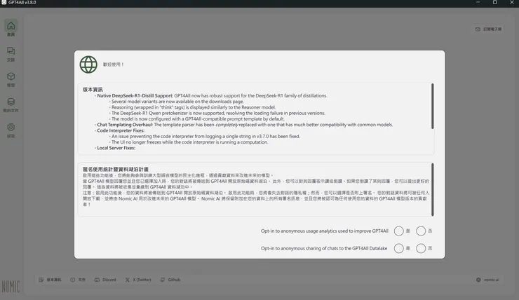Click the 'Chat Templating Overhaul' text
This screenshot has width=519, height=300.
point(125,125)
